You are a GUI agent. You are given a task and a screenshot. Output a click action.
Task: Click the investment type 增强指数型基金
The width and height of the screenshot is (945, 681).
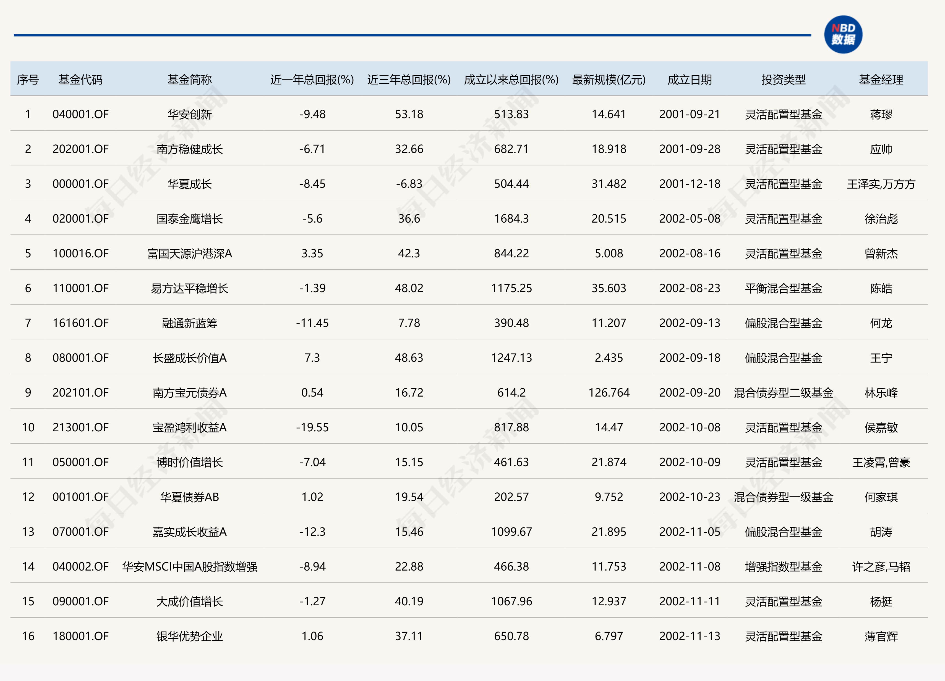click(783, 566)
